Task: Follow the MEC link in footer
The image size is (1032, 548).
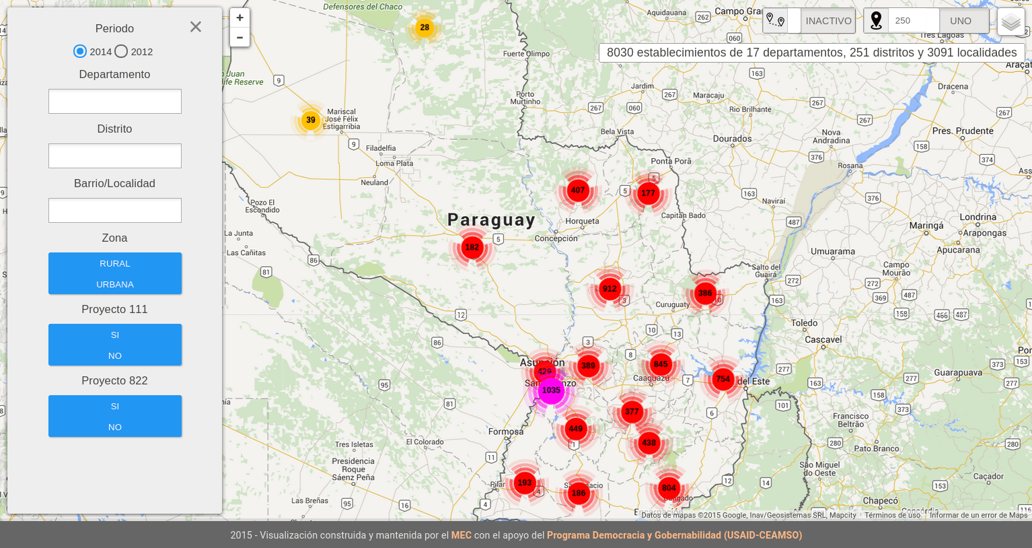Action: (462, 535)
